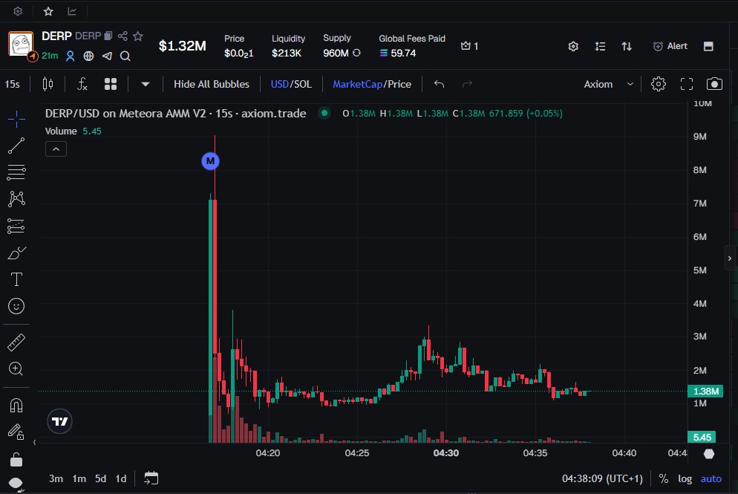
Task: Select the ruler measure tool
Action: tap(16, 342)
